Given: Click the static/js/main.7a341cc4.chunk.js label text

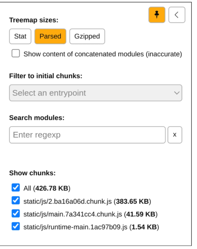Looking at the screenshot, I should [73, 214].
